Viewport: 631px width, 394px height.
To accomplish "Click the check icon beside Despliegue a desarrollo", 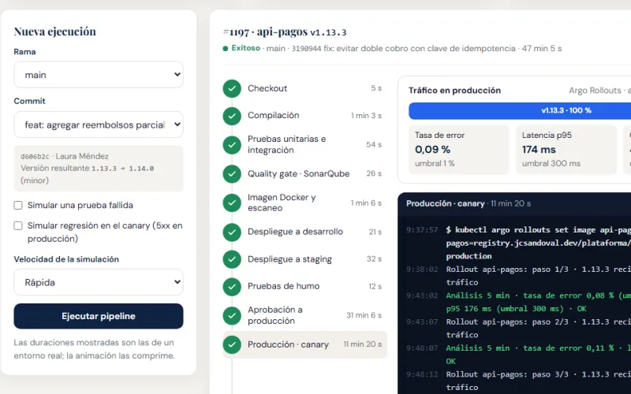I will (232, 232).
